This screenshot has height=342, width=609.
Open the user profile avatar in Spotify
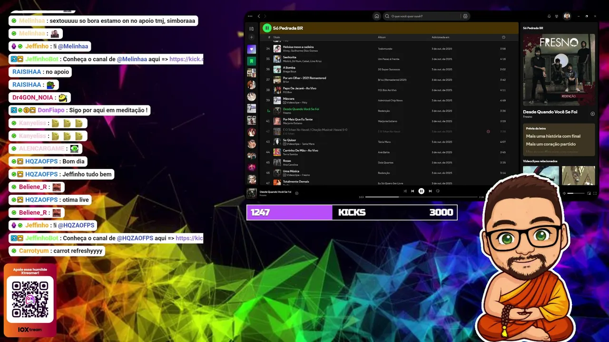(567, 16)
